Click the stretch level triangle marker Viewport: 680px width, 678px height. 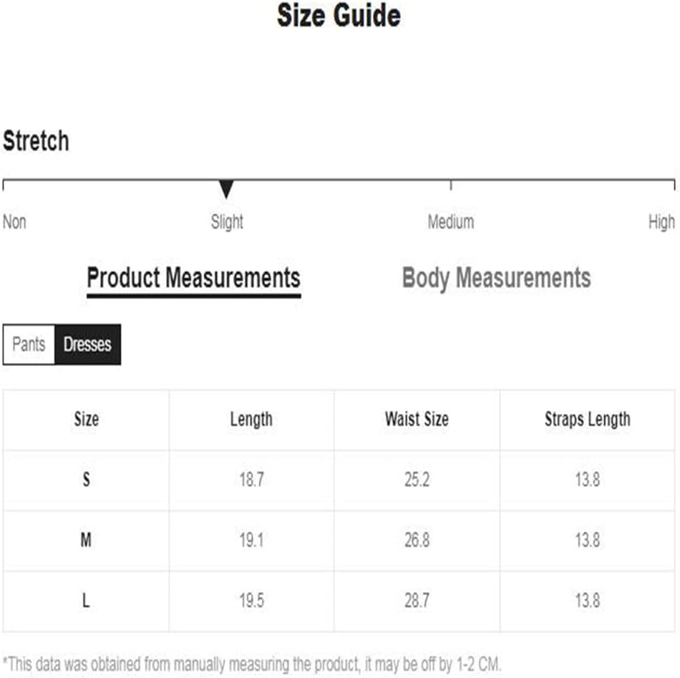pyautogui.click(x=226, y=190)
